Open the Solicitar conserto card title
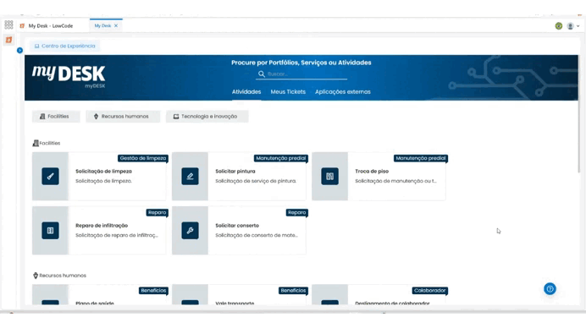 [x=237, y=226]
